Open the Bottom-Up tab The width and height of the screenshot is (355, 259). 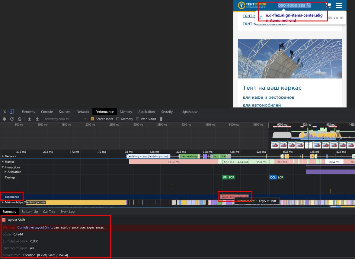pos(30,212)
